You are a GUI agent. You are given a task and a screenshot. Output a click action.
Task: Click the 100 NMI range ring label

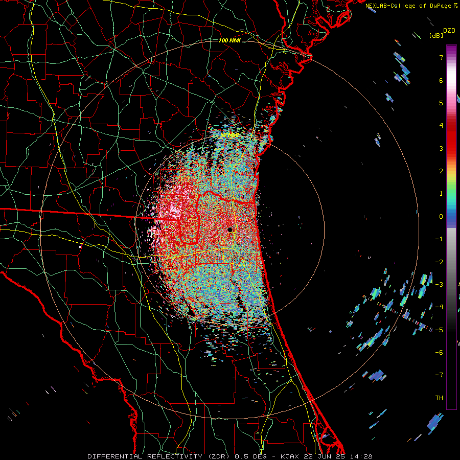(229, 40)
